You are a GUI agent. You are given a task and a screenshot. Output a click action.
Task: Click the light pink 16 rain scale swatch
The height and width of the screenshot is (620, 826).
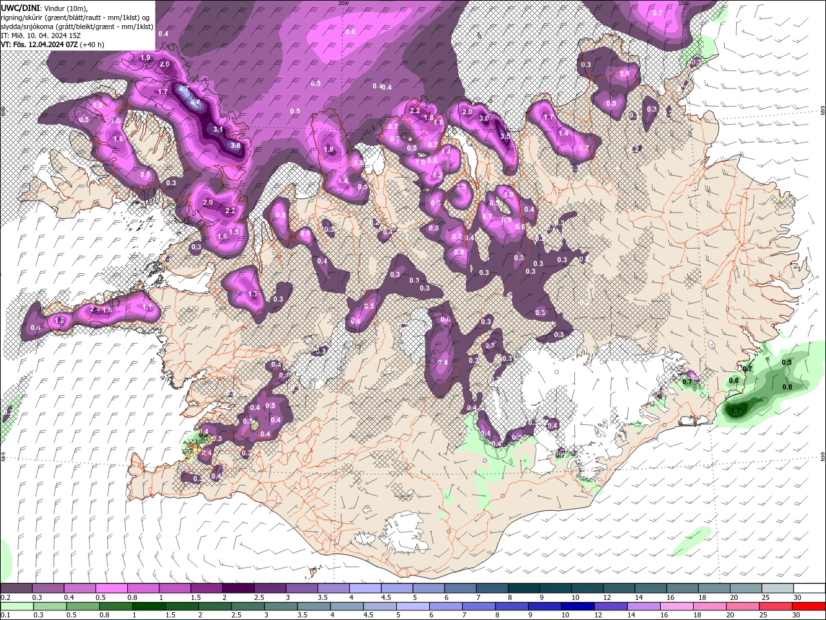(x=676, y=606)
